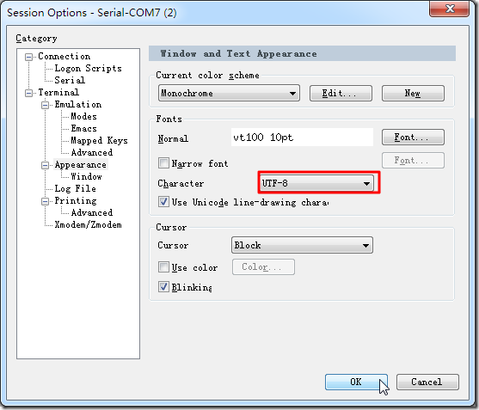Click the Font... button for Normal font
The width and height of the screenshot is (479, 410).
pos(413,137)
